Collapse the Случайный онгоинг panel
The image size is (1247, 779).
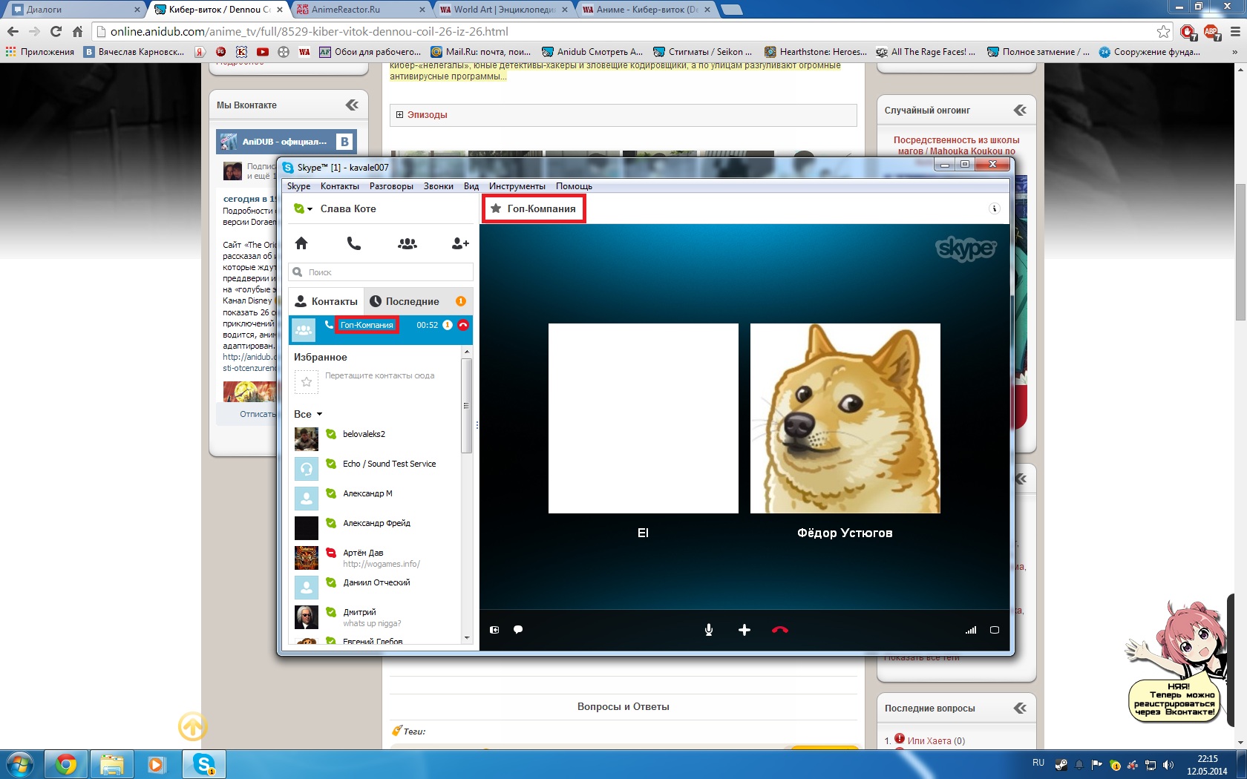pyautogui.click(x=1021, y=110)
